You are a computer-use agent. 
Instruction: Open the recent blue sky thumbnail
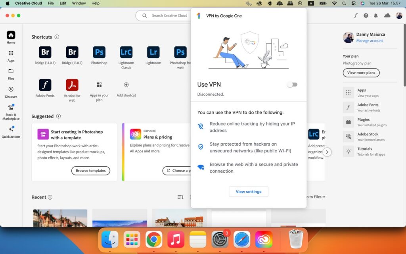(120, 218)
